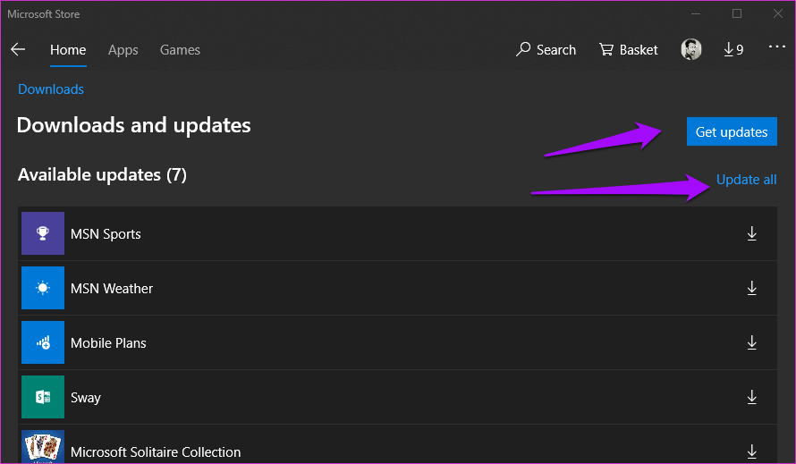This screenshot has height=464, width=796.
Task: Switch to the Apps tab
Action: click(123, 50)
